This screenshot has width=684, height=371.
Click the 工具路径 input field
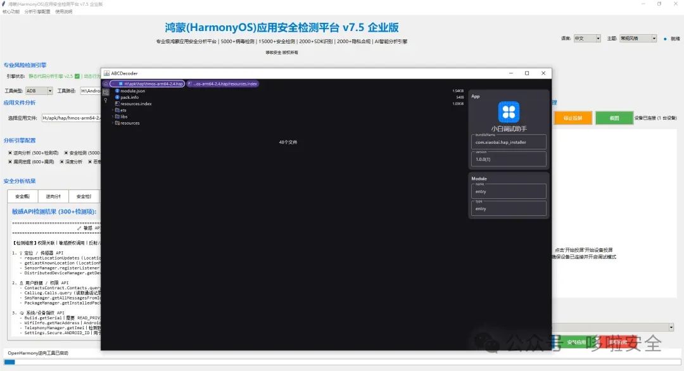pos(91,91)
